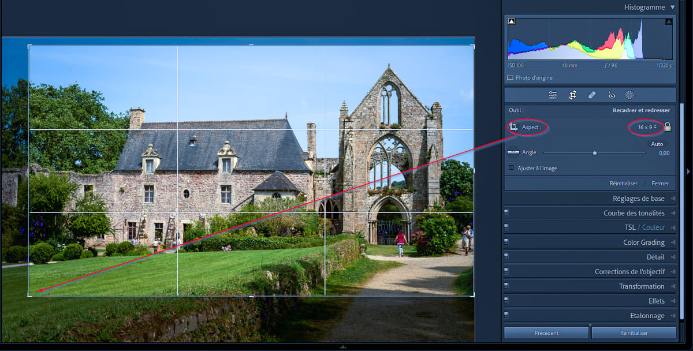Switch to the Couleur tab in TSL panel
The width and height of the screenshot is (693, 351).
point(653,227)
